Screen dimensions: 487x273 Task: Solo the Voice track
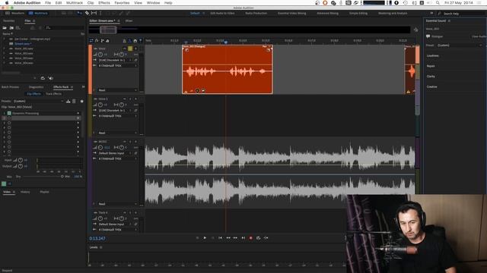coord(130,49)
